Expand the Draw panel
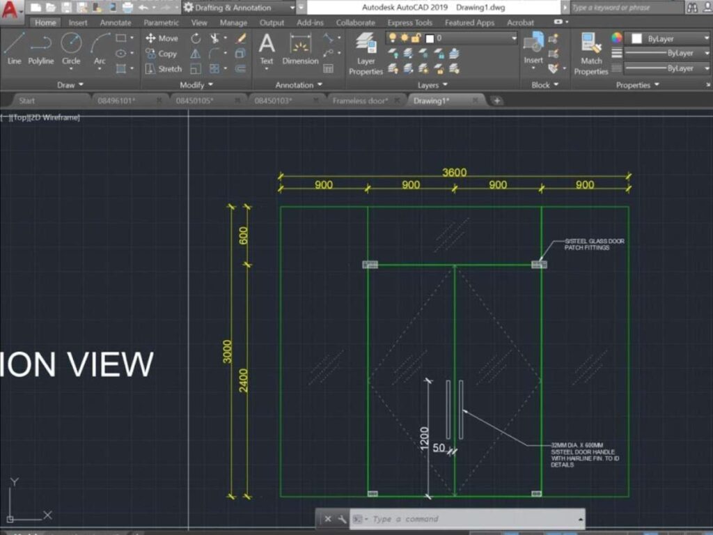This screenshot has height=535, width=713. tap(70, 84)
